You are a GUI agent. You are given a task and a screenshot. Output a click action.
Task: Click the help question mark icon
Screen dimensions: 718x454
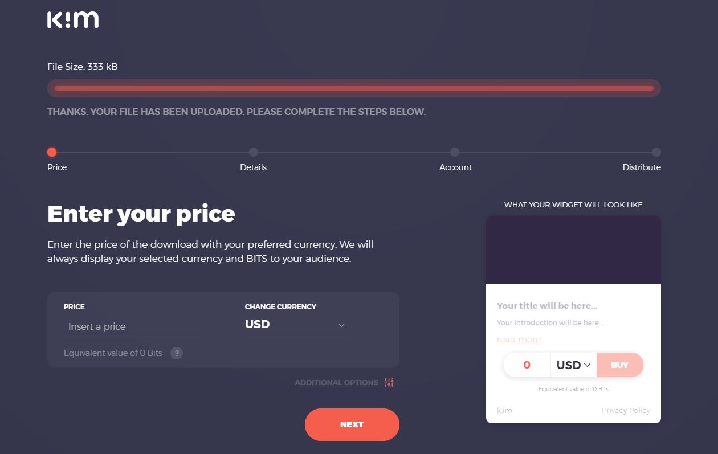[177, 353]
